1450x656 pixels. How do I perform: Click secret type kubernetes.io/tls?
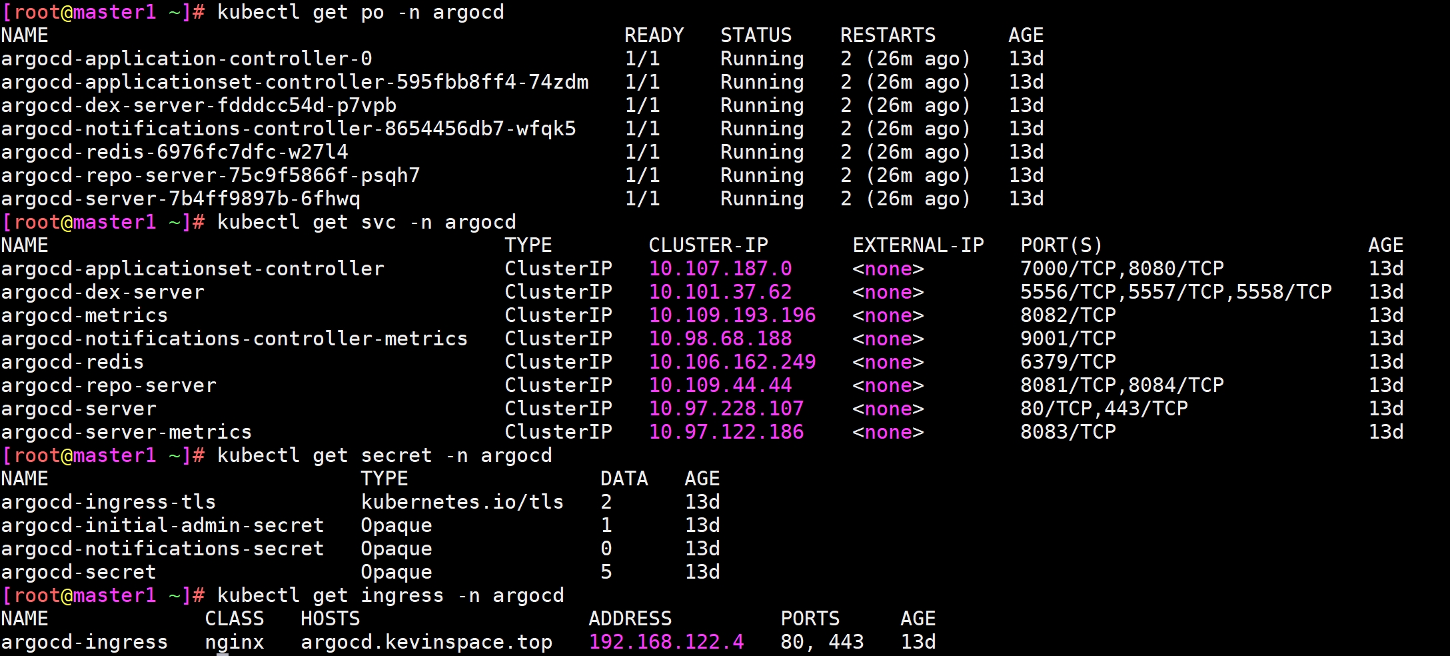point(462,503)
